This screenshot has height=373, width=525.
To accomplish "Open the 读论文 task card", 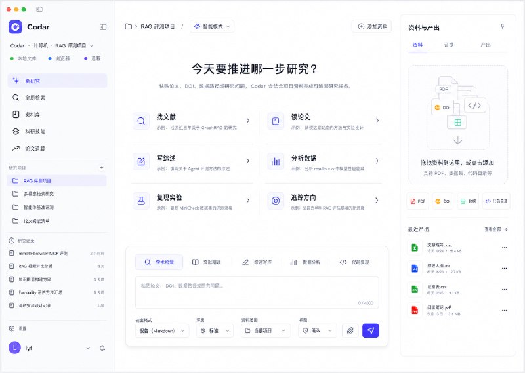I will (x=324, y=121).
